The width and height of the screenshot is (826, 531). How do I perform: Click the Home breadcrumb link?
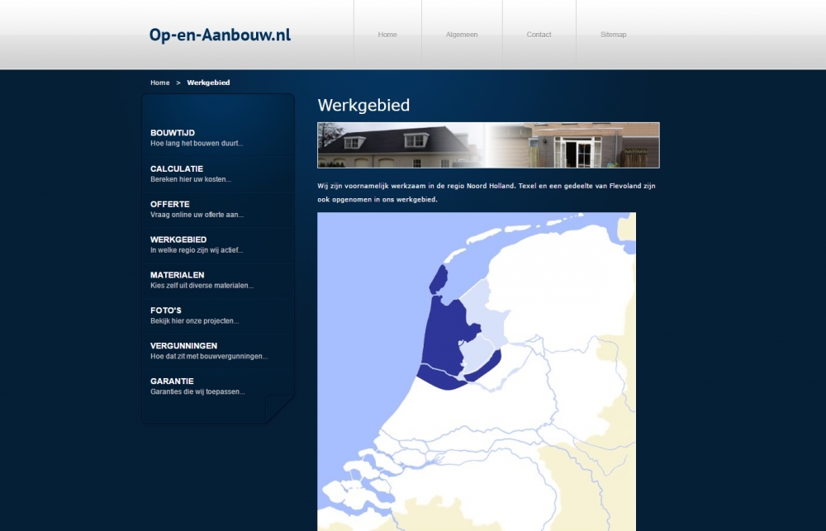tap(159, 83)
